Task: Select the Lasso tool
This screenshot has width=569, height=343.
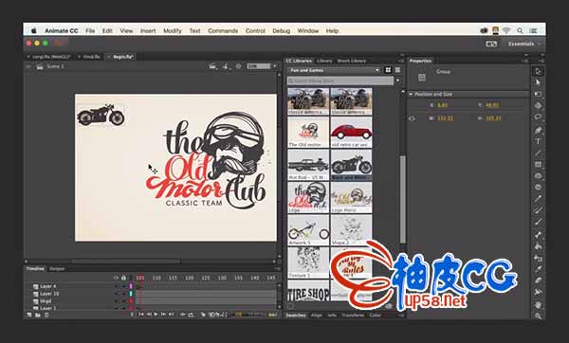Action: pyautogui.click(x=538, y=117)
